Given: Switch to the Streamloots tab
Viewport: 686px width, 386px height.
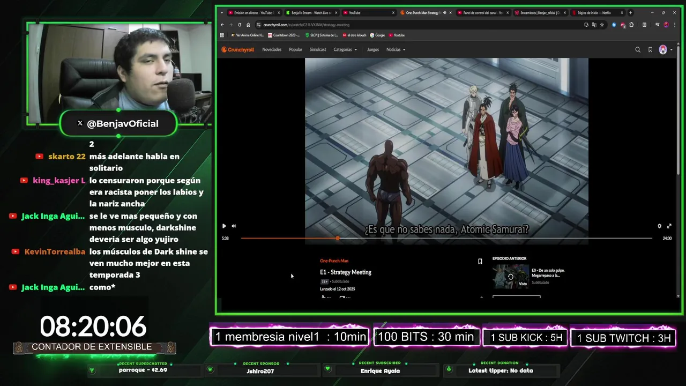Looking at the screenshot, I should pos(540,12).
